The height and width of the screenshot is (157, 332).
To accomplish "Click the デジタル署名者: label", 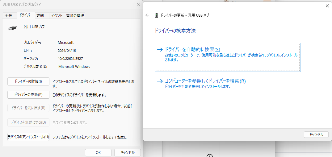I will (x=35, y=67).
